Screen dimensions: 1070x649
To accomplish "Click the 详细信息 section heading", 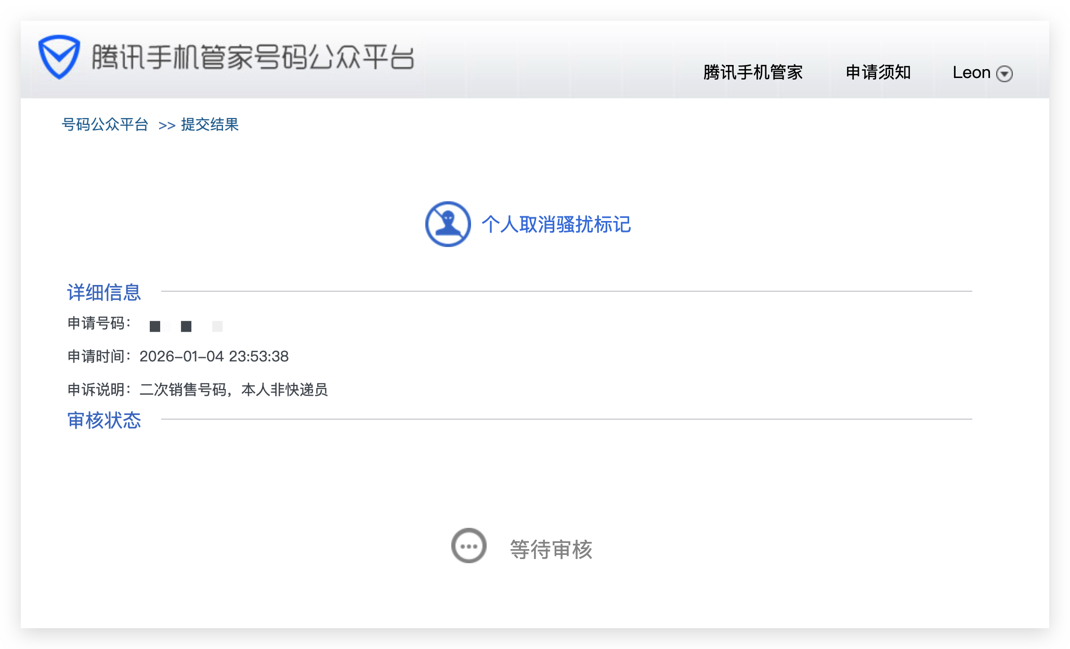I will (104, 292).
